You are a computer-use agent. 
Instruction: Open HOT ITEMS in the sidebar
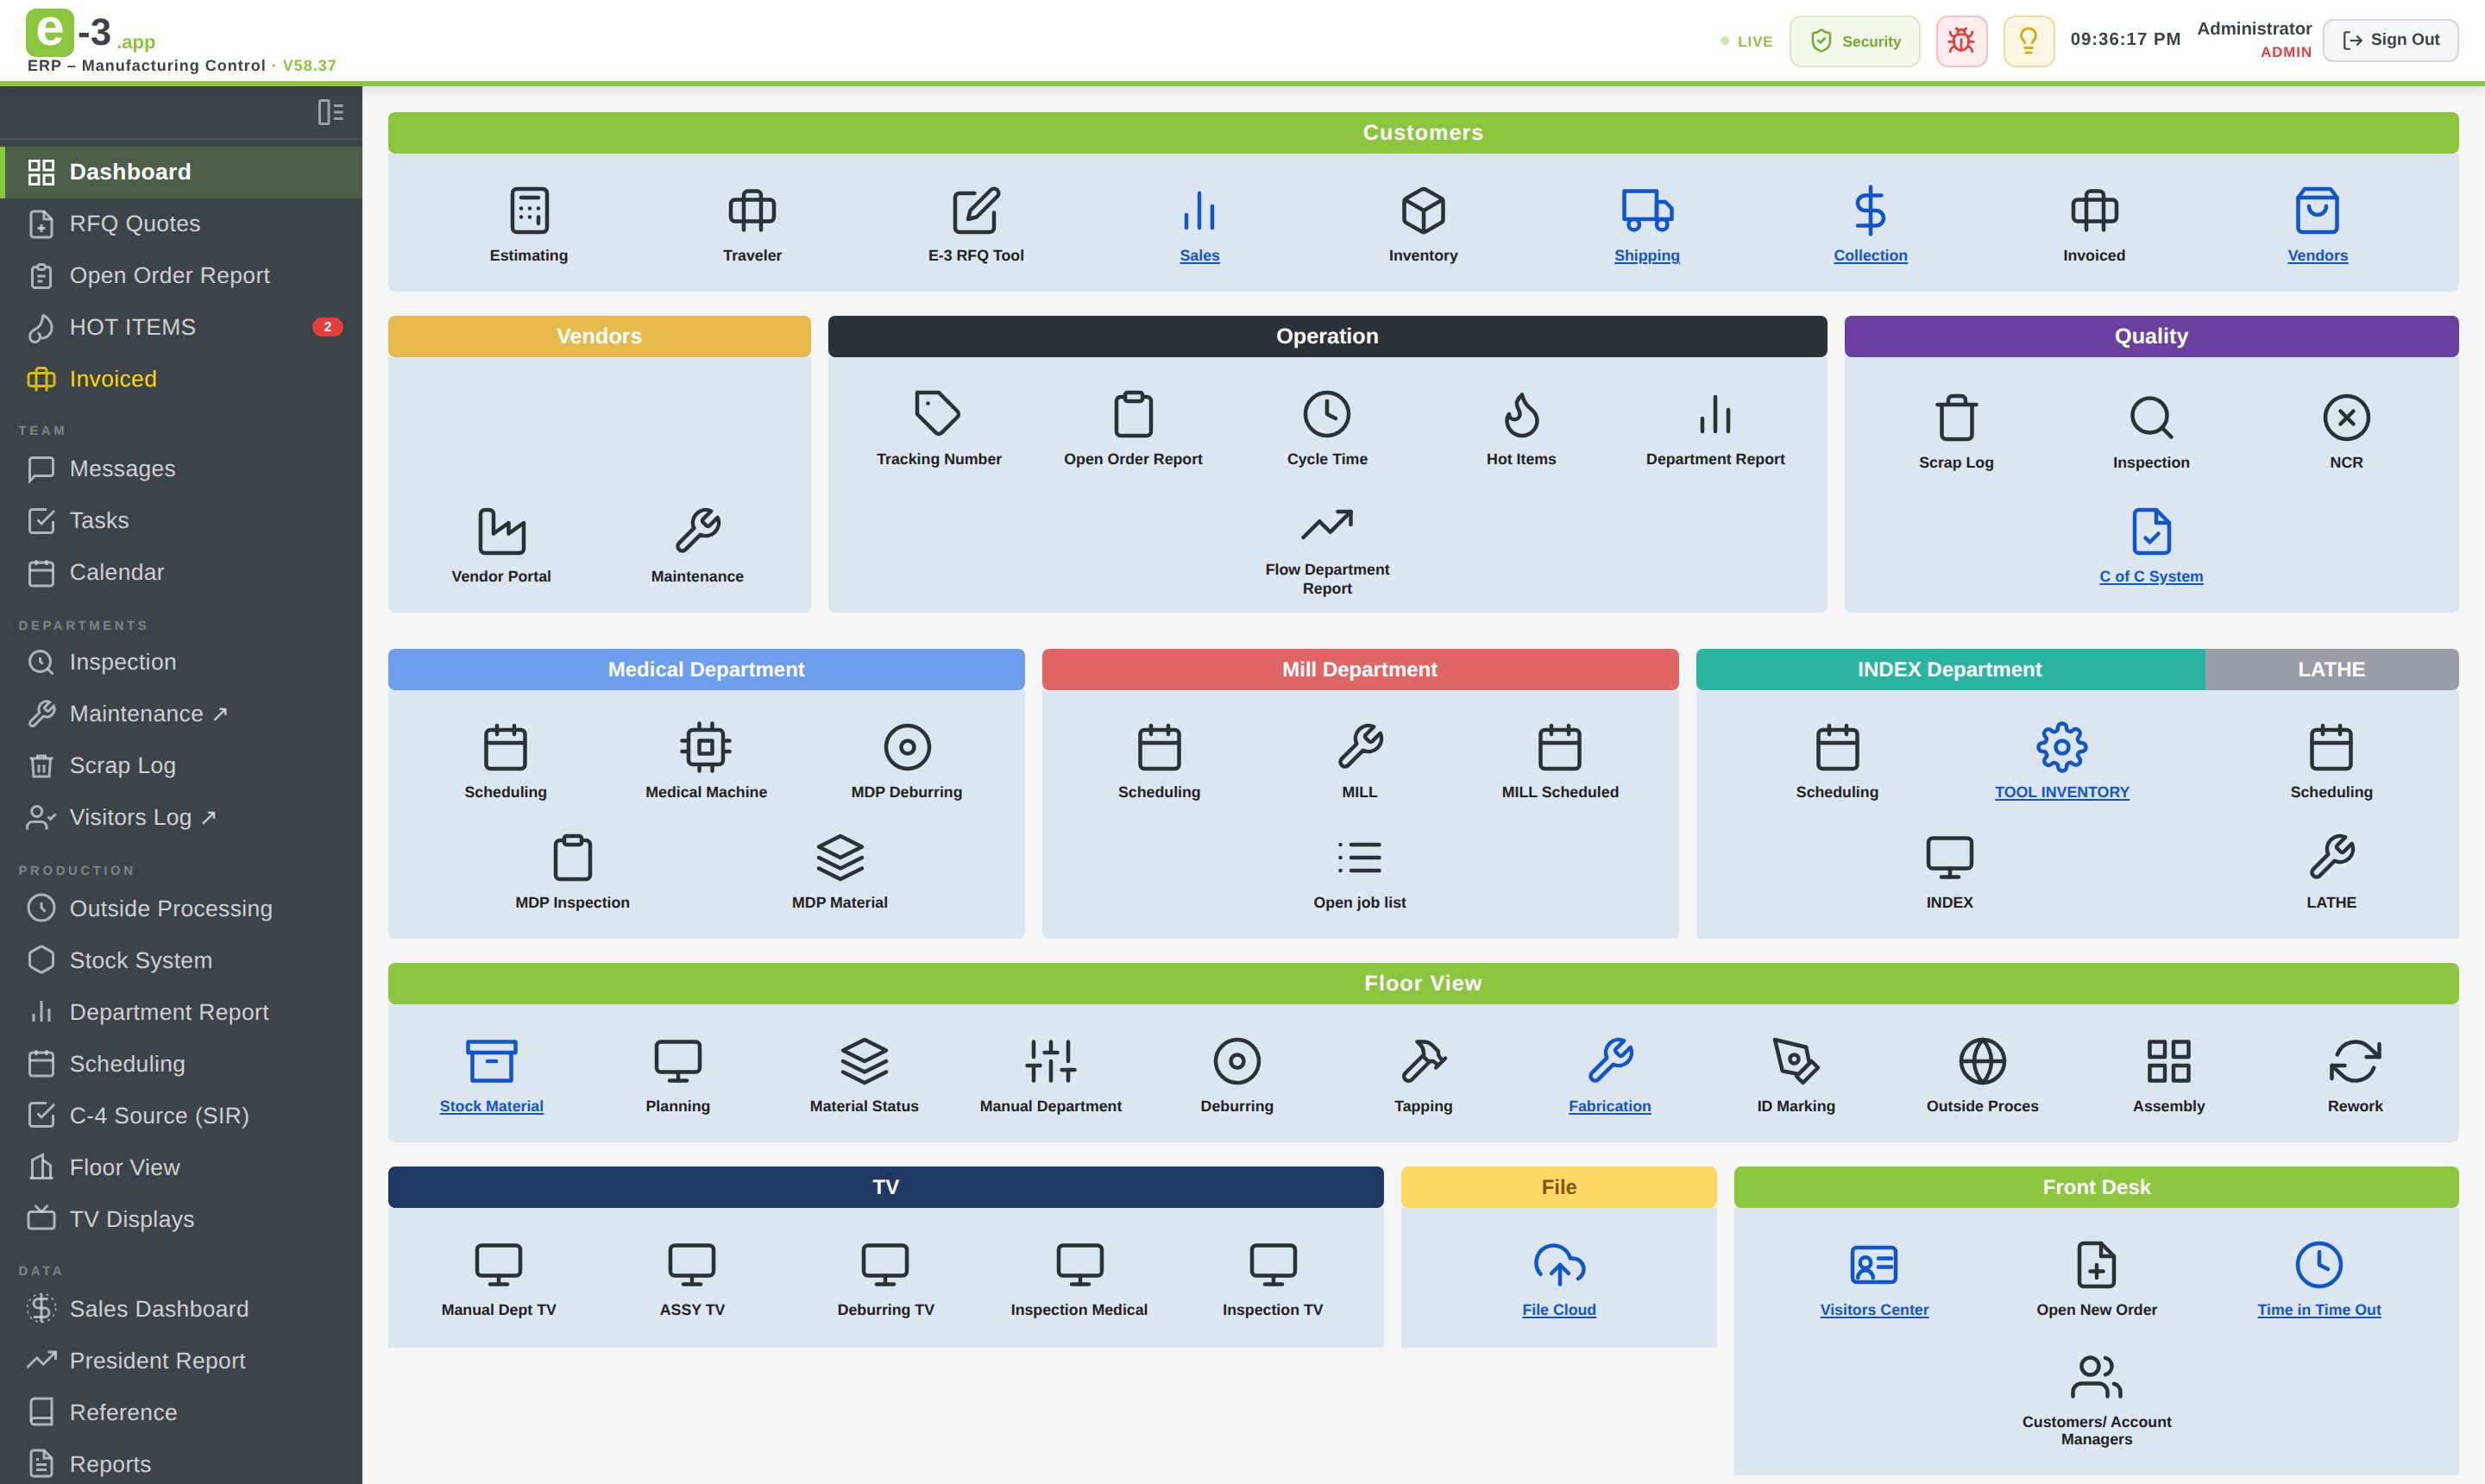181,327
